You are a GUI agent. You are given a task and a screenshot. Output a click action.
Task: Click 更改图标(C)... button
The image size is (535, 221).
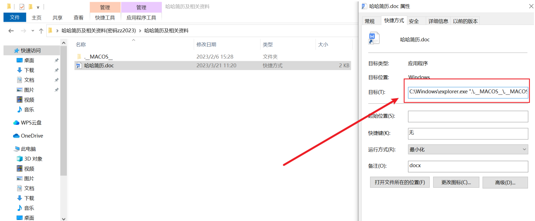(456, 182)
